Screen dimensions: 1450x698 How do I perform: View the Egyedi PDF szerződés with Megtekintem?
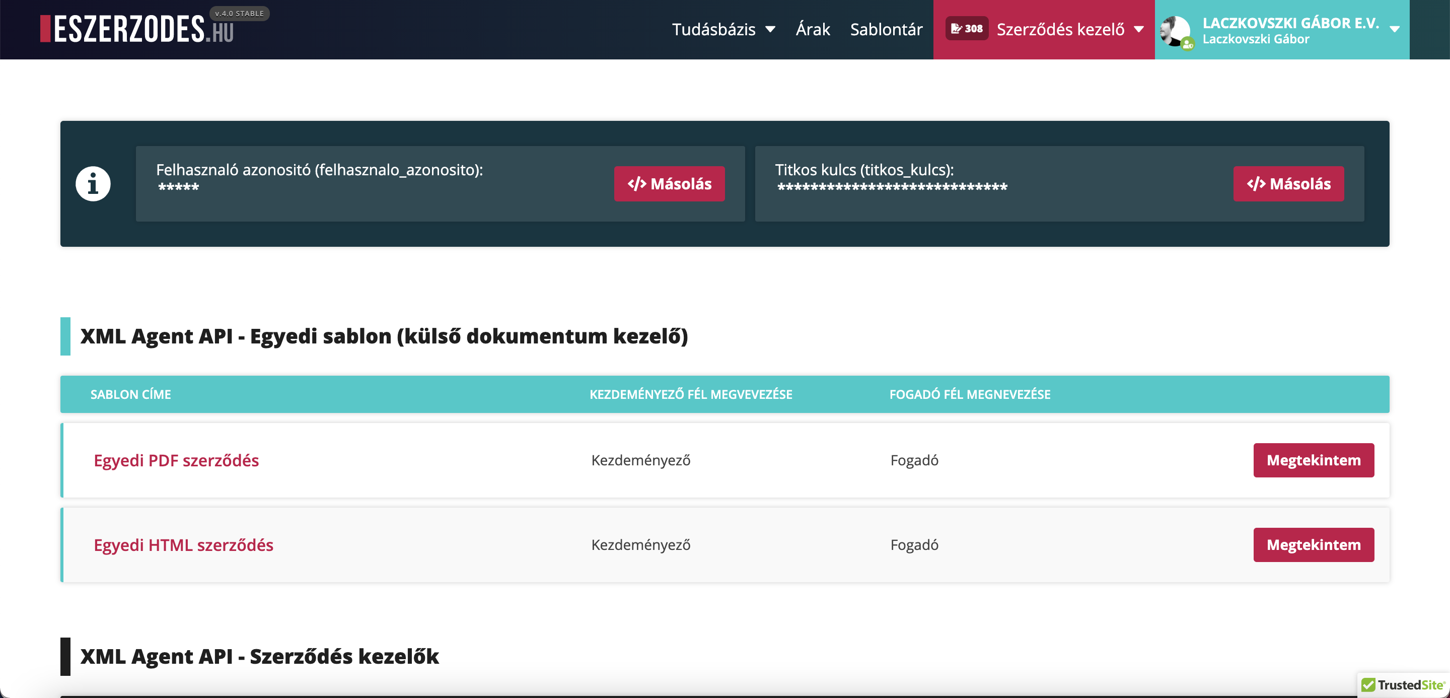pyautogui.click(x=1314, y=460)
